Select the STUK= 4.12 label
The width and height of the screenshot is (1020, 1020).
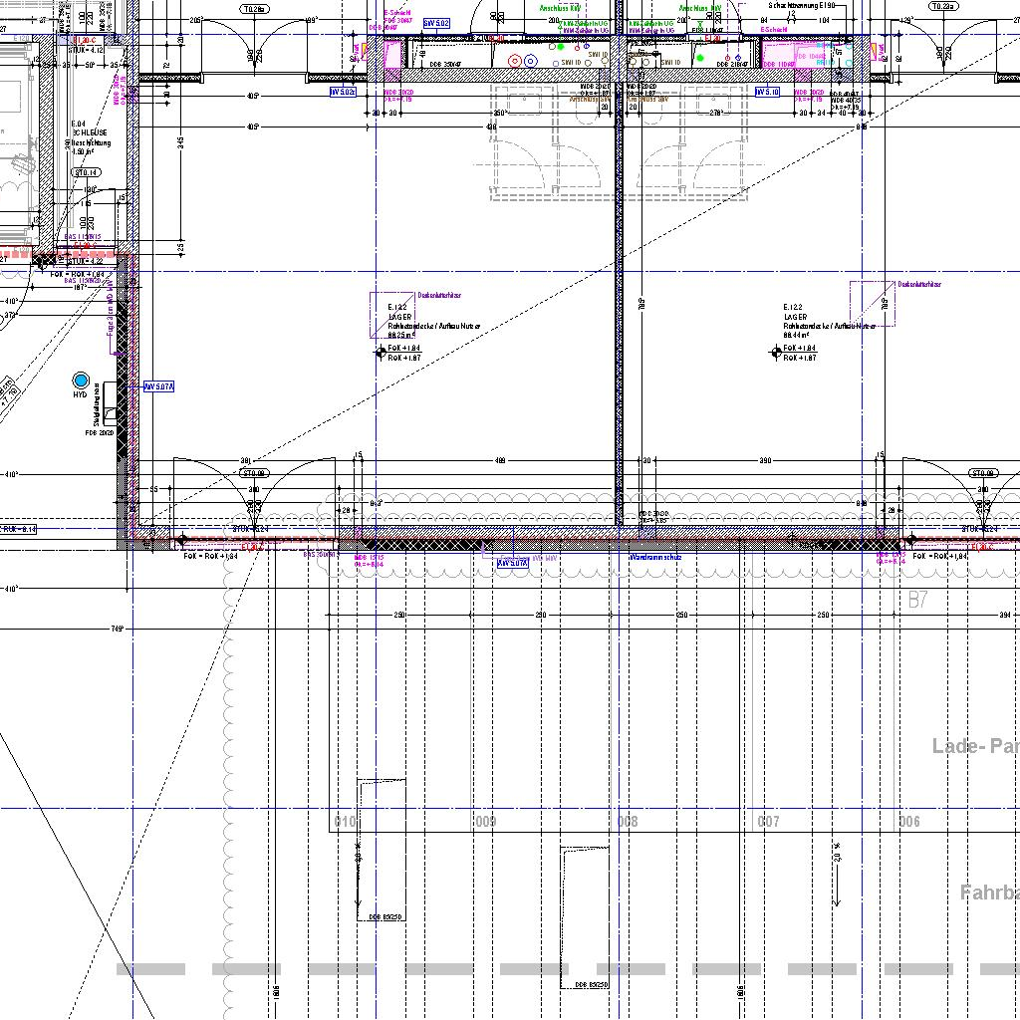pos(86,50)
